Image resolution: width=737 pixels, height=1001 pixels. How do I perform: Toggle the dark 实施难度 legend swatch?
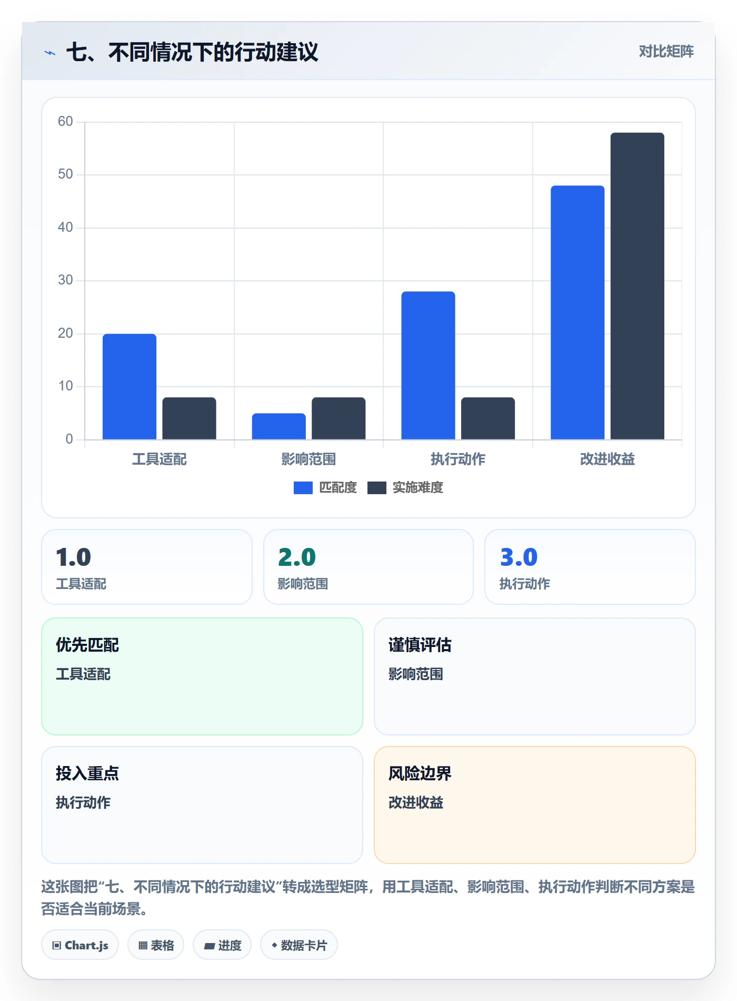coord(376,488)
